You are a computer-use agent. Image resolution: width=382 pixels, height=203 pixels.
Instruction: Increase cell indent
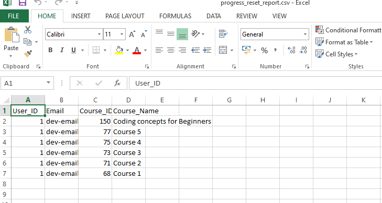tap(207, 50)
